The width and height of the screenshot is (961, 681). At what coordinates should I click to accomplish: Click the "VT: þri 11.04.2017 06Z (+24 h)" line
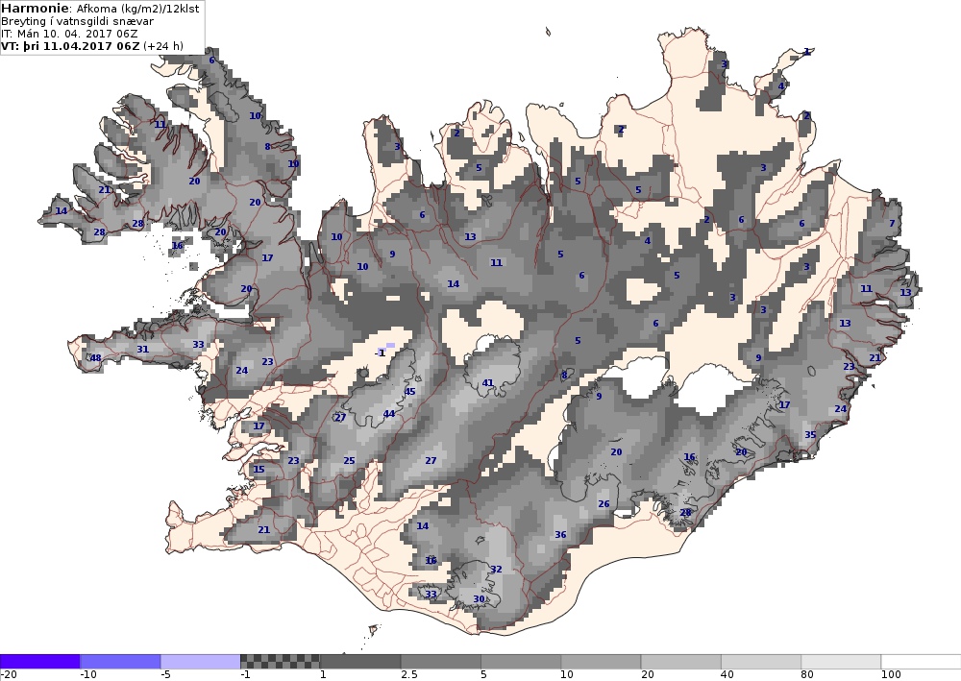click(x=92, y=46)
